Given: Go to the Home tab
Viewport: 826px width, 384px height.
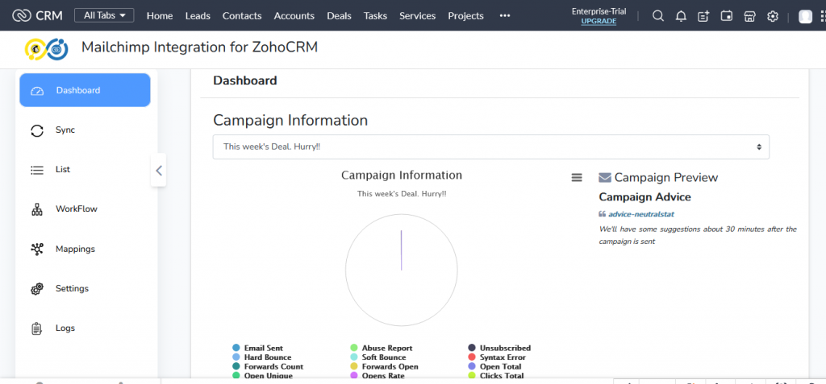Looking at the screenshot, I should pyautogui.click(x=160, y=16).
